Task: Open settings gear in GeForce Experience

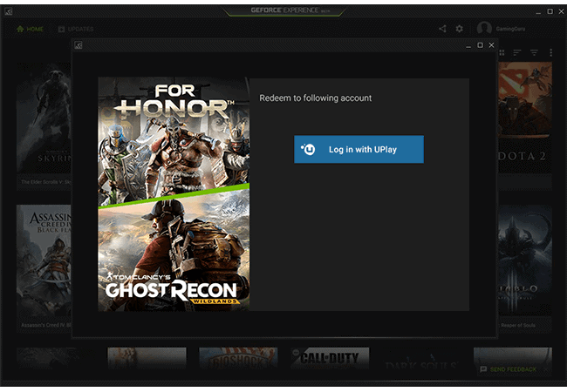Action: point(459,29)
